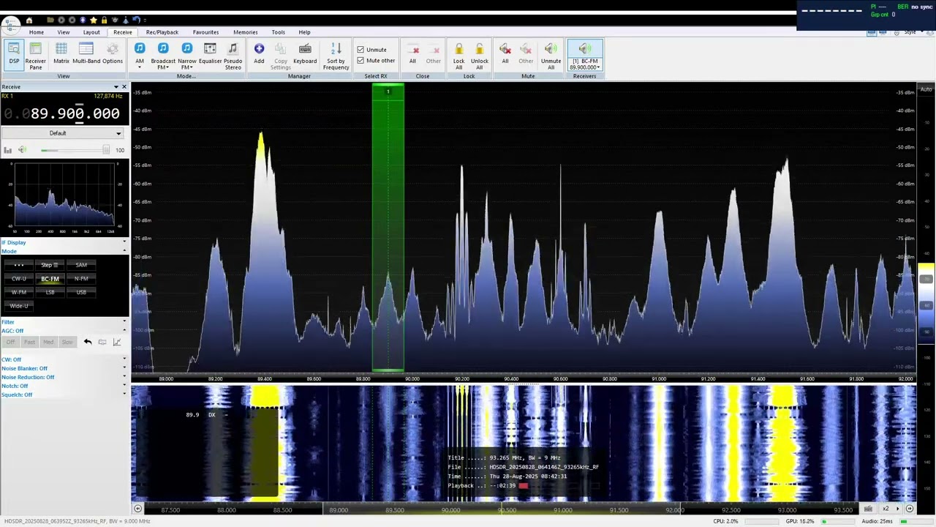936x527 pixels.
Task: Open the Default profile dropdown
Action: pos(64,133)
